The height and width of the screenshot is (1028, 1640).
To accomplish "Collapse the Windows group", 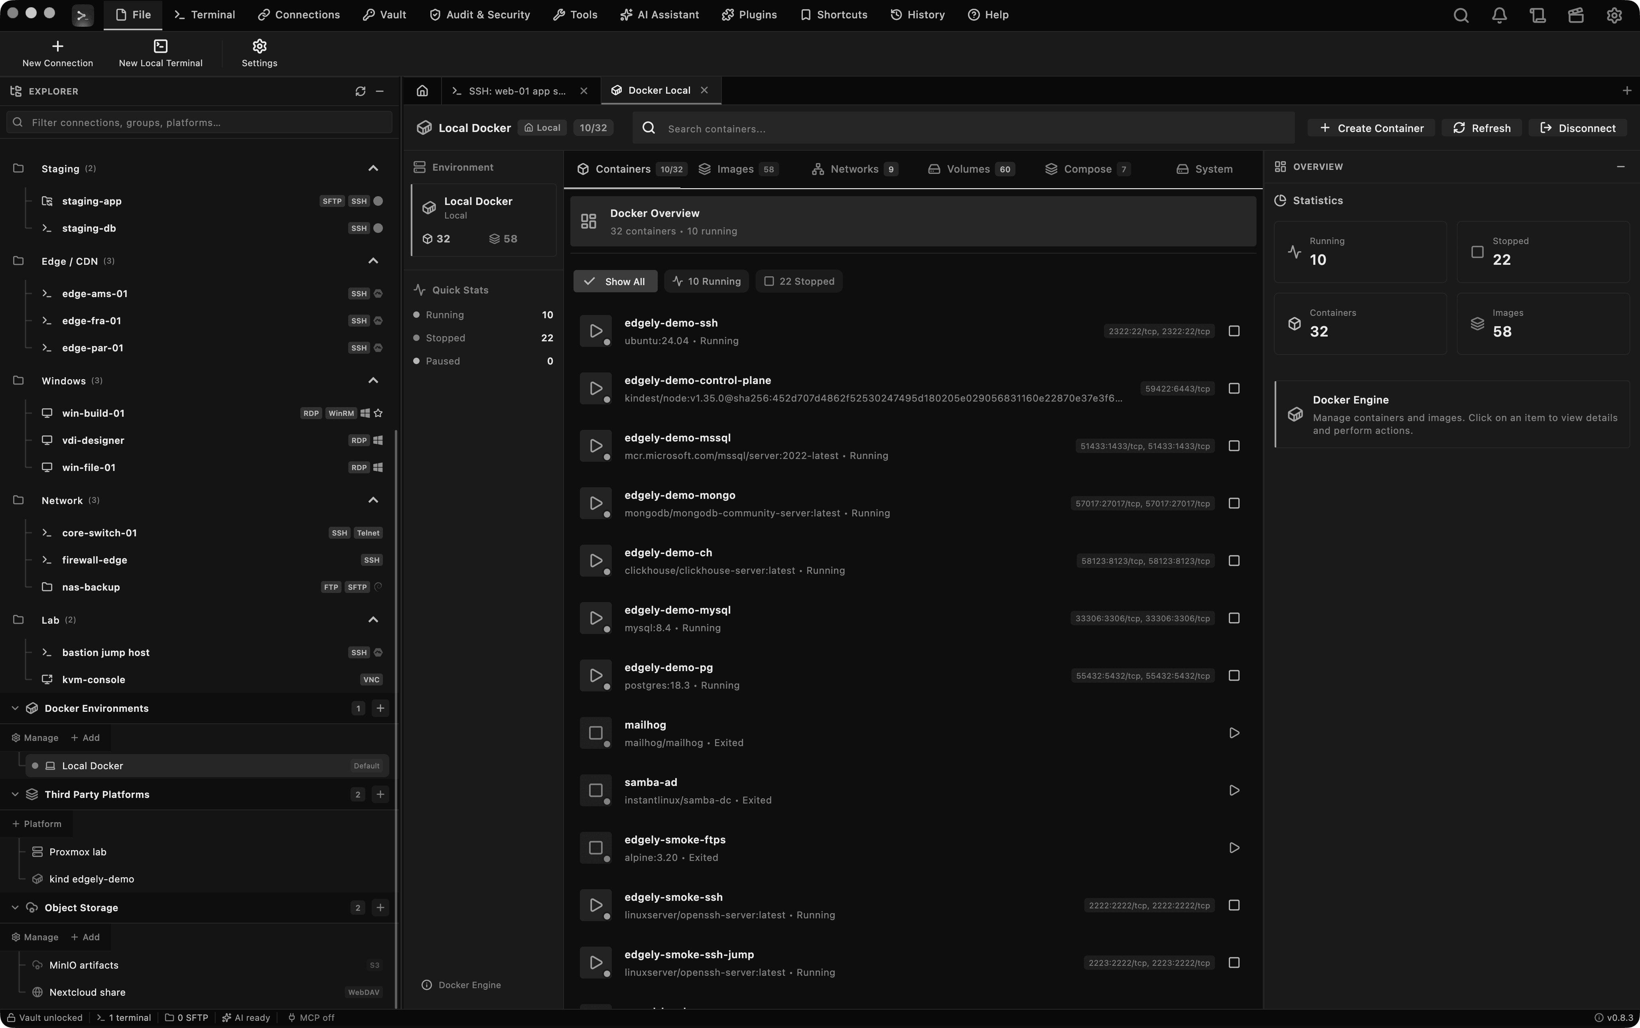I will pyautogui.click(x=373, y=380).
